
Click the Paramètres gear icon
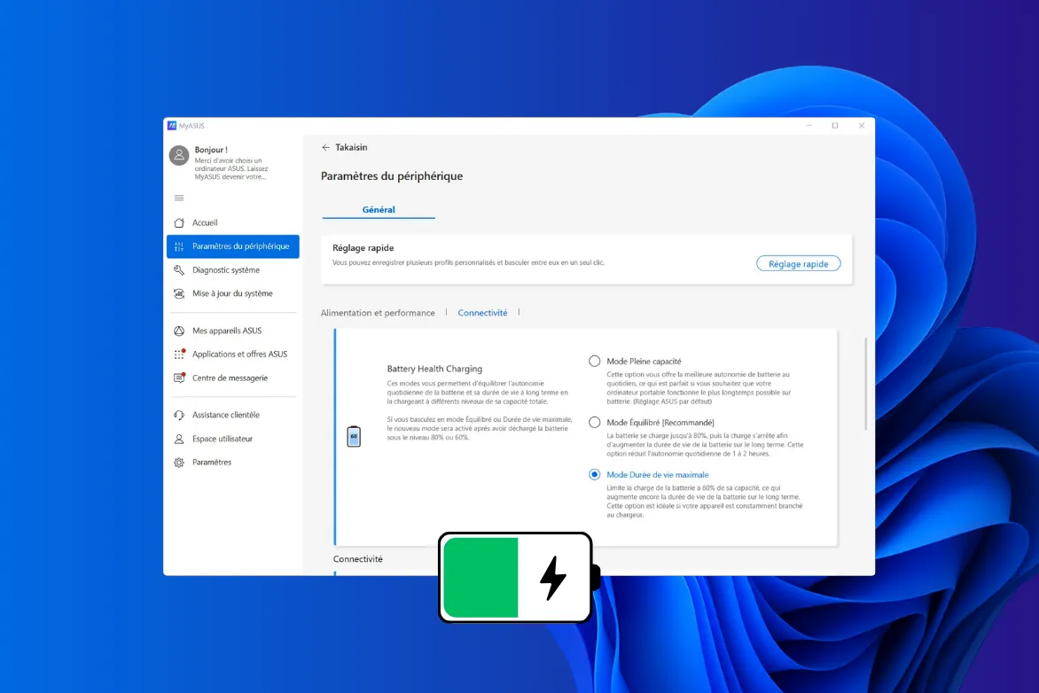pyautogui.click(x=179, y=463)
